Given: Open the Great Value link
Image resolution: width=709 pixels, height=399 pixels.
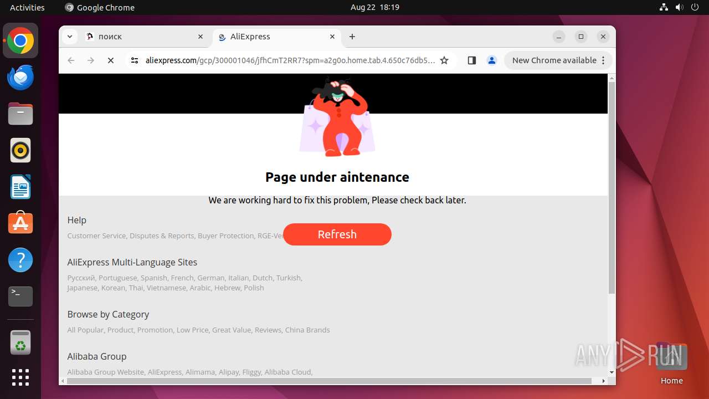Looking at the screenshot, I should point(231,330).
